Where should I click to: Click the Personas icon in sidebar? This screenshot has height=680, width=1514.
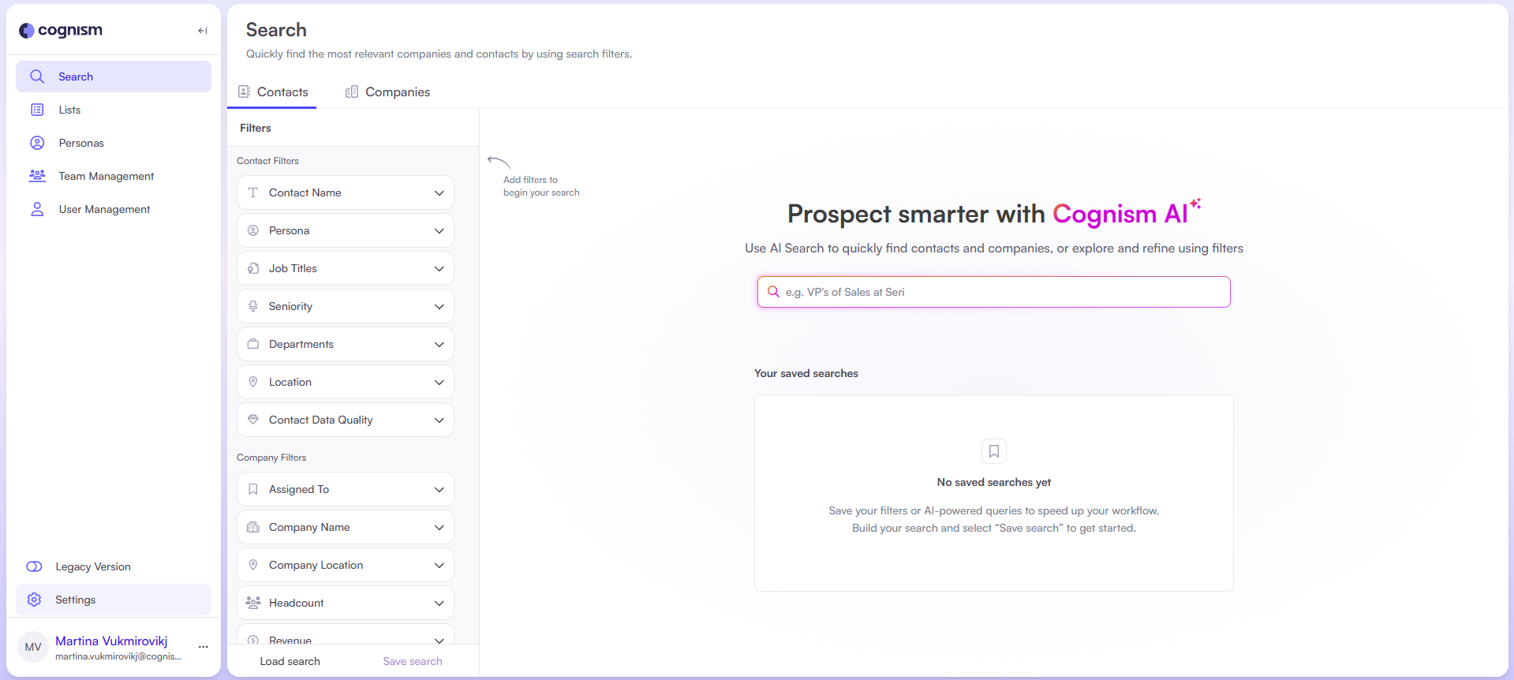(x=37, y=143)
